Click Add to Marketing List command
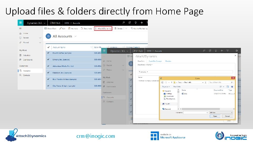This screenshot has height=142, width=253. 139,28
